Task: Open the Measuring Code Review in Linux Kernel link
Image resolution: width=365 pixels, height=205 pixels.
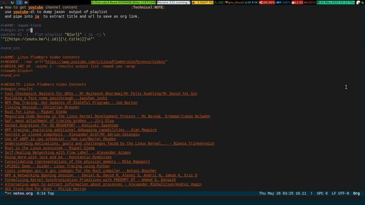Action: coord(107,116)
